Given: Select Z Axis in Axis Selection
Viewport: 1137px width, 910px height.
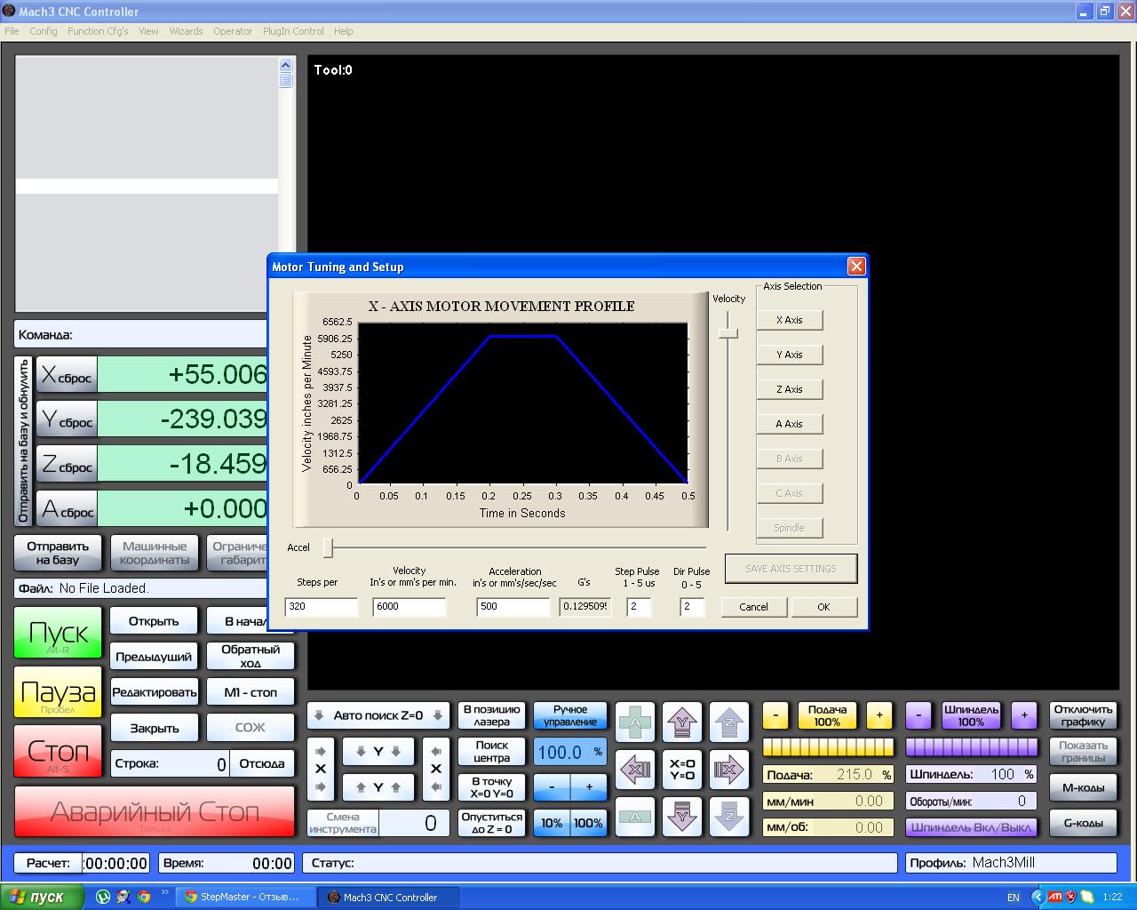Looking at the screenshot, I should 790,389.
